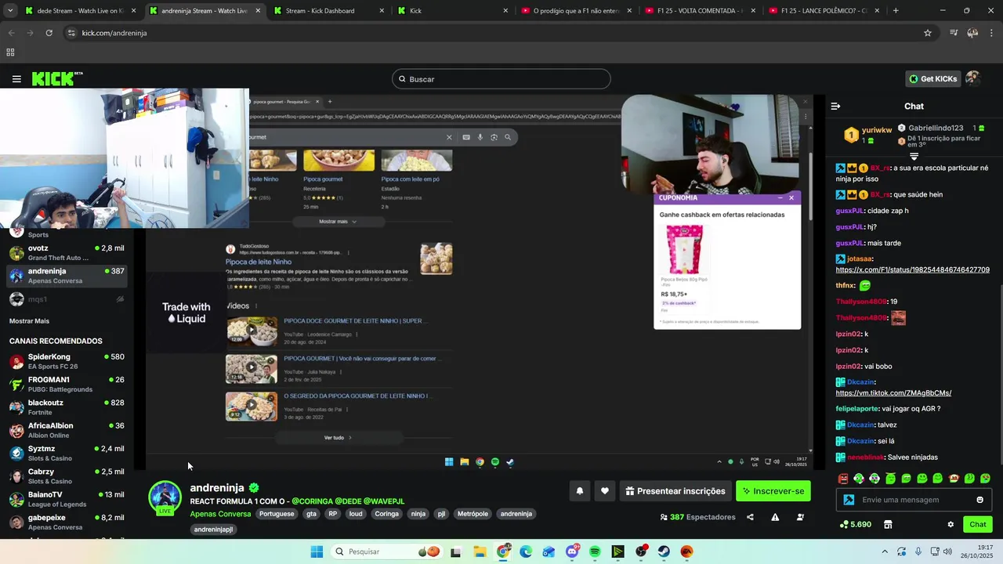Collapse the chat panel with arrow icon

click(x=835, y=106)
